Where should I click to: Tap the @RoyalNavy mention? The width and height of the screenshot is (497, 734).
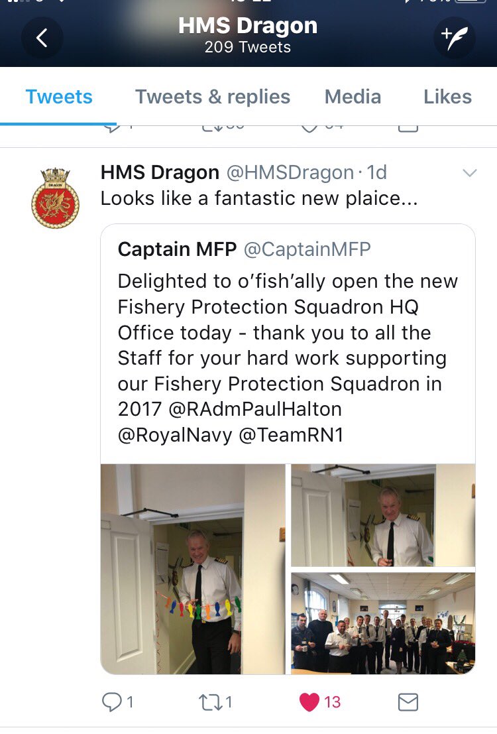click(174, 436)
